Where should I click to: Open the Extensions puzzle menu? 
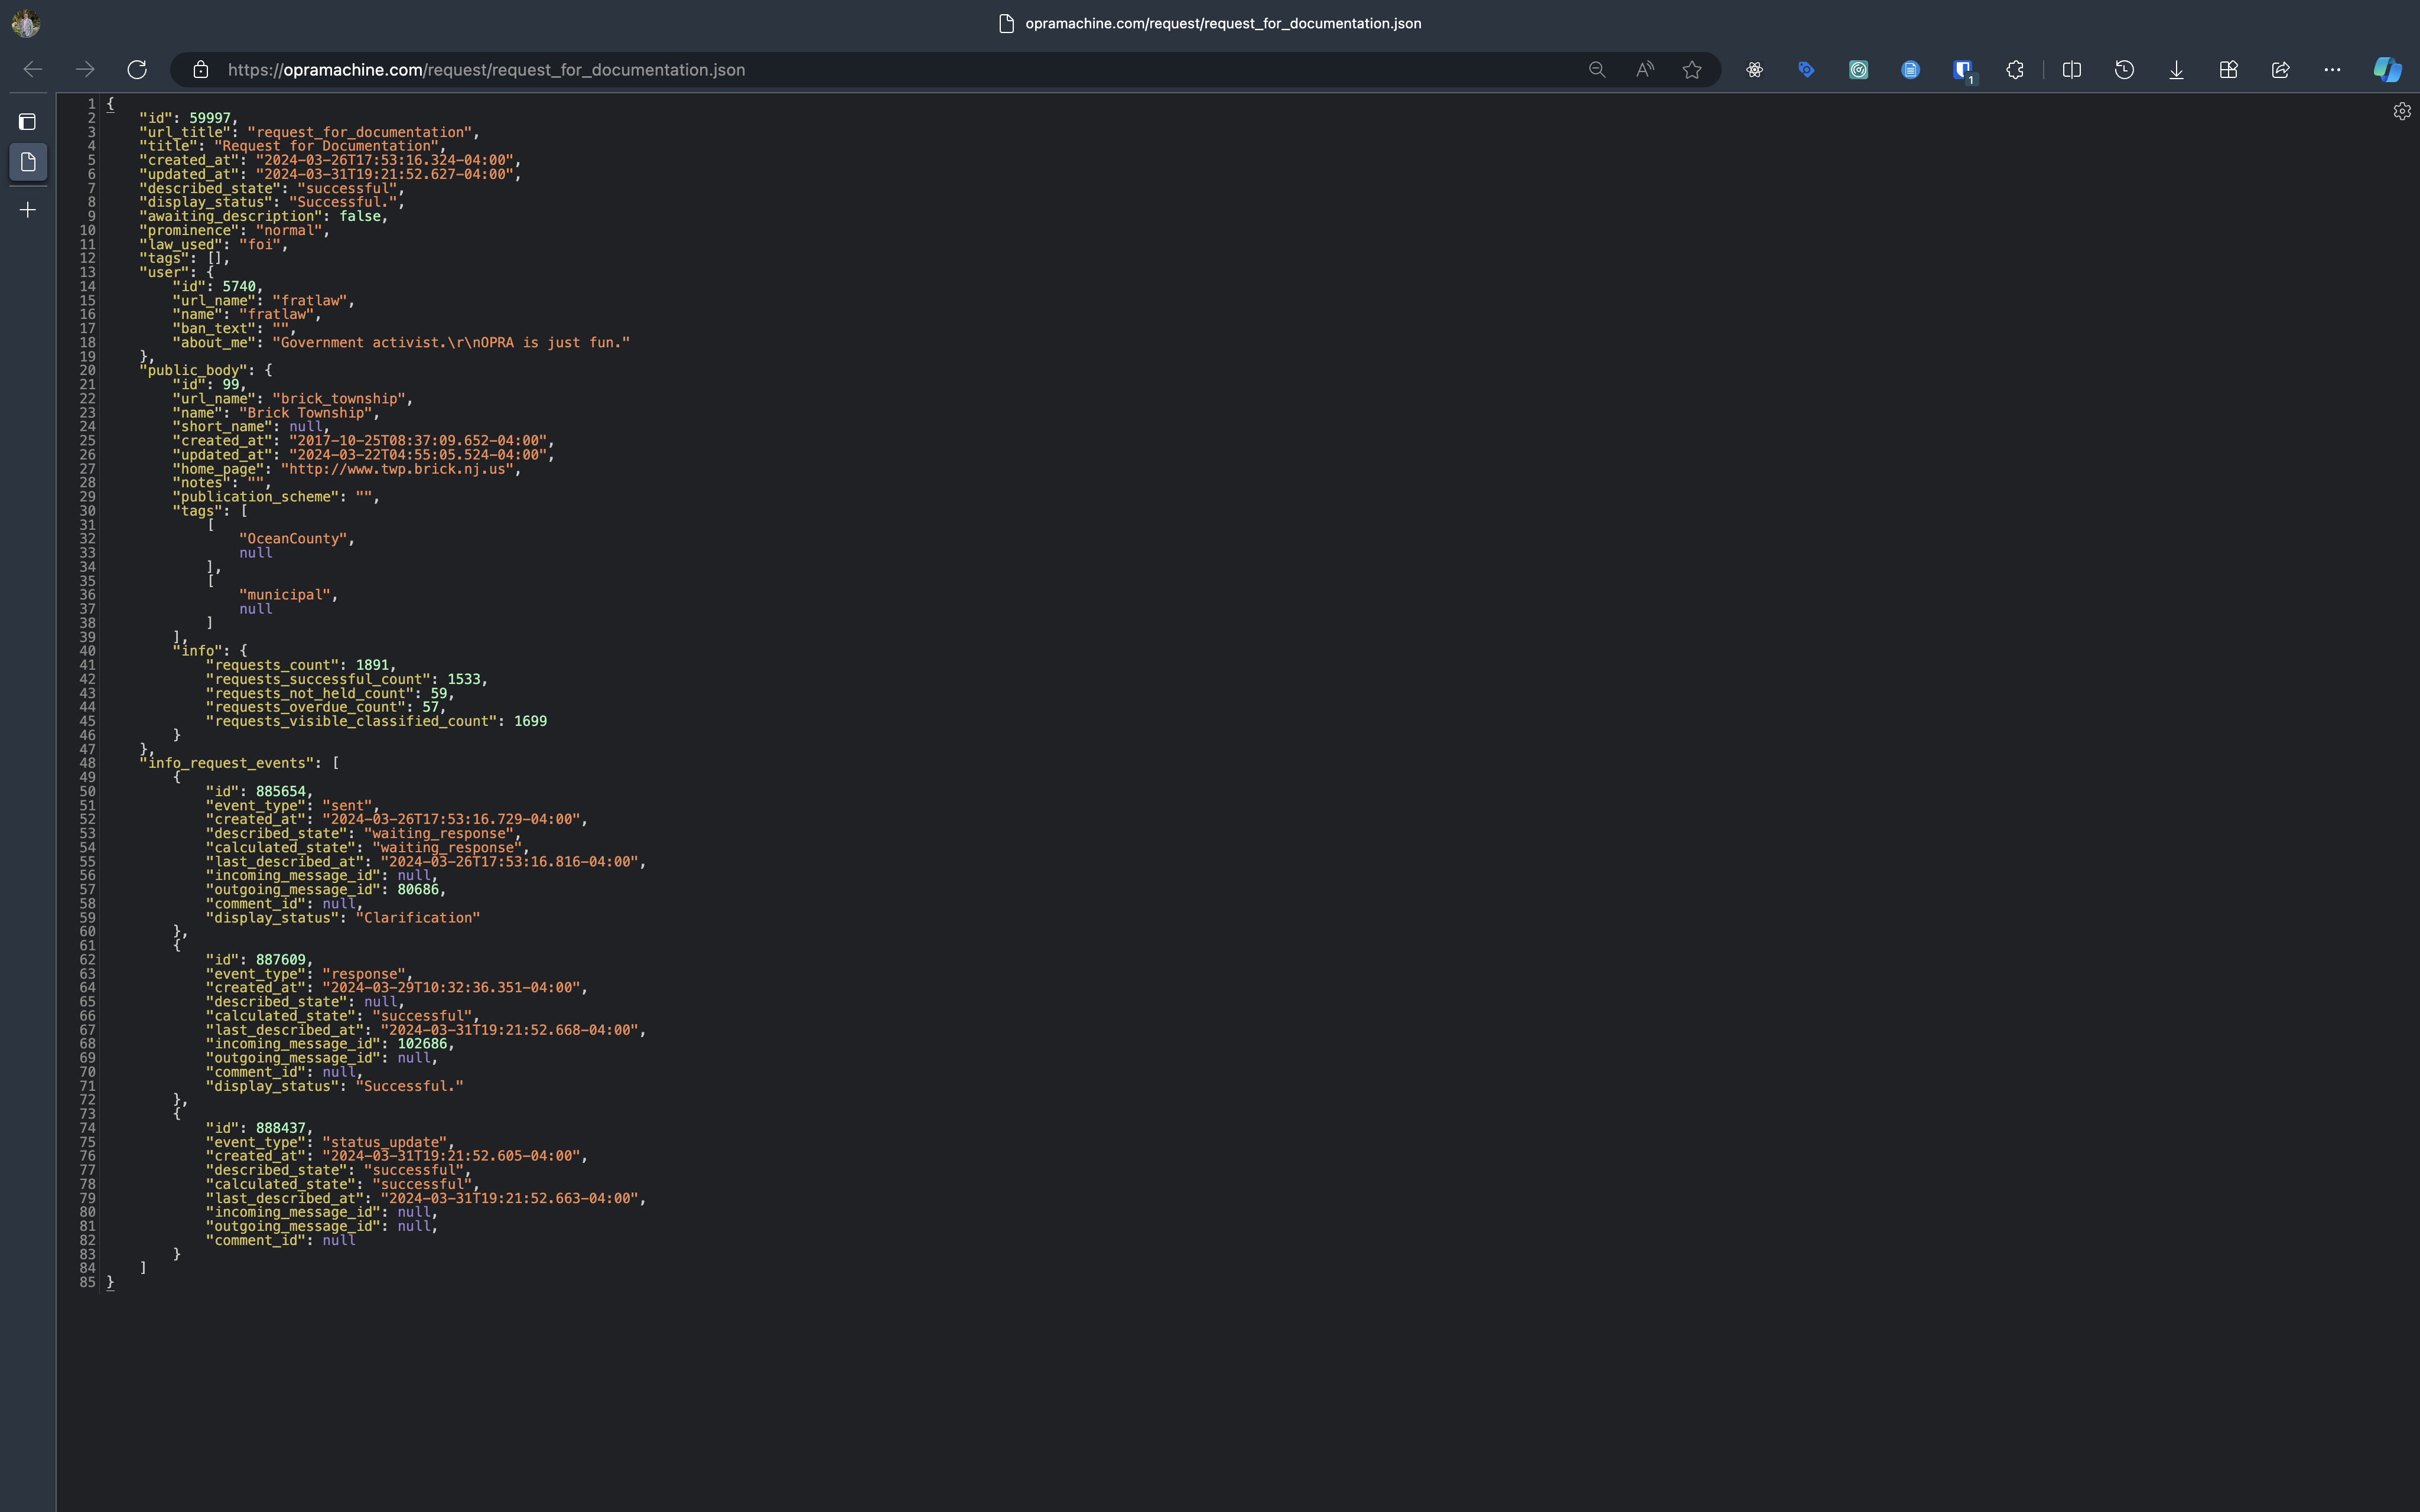pyautogui.click(x=2015, y=70)
